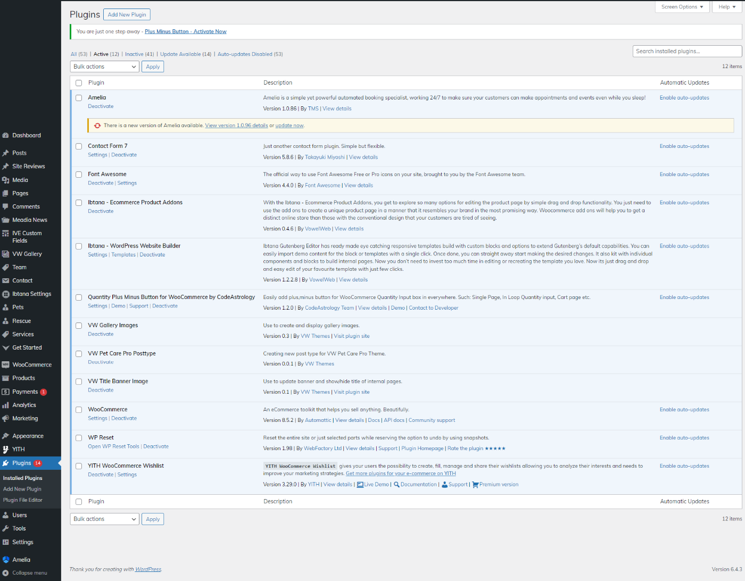The height and width of the screenshot is (581, 745).
Task: Open Appearance via its paintbrush icon
Action: (x=6, y=436)
